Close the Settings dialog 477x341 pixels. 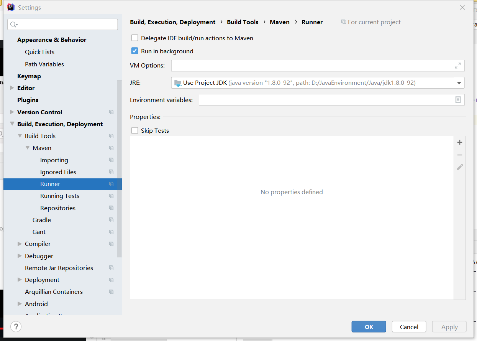coord(462,7)
